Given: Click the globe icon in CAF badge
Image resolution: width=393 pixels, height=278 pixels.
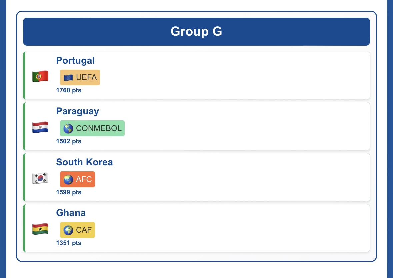Looking at the screenshot, I should [x=68, y=230].
